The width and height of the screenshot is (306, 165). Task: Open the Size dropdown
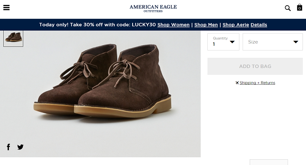[x=272, y=42]
